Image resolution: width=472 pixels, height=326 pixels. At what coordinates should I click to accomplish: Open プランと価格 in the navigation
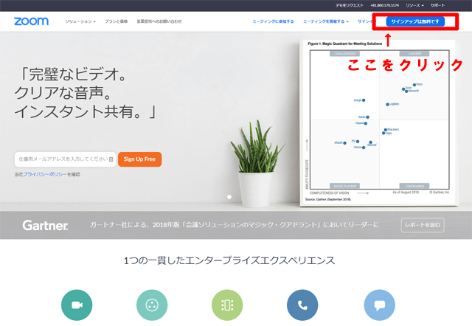[117, 21]
